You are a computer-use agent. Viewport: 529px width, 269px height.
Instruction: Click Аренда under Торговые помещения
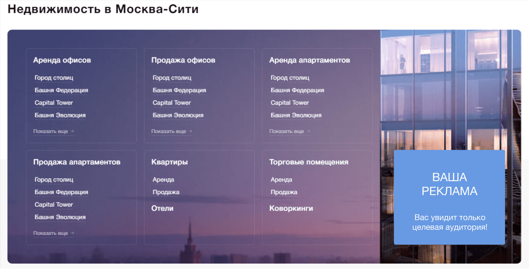[x=281, y=180]
